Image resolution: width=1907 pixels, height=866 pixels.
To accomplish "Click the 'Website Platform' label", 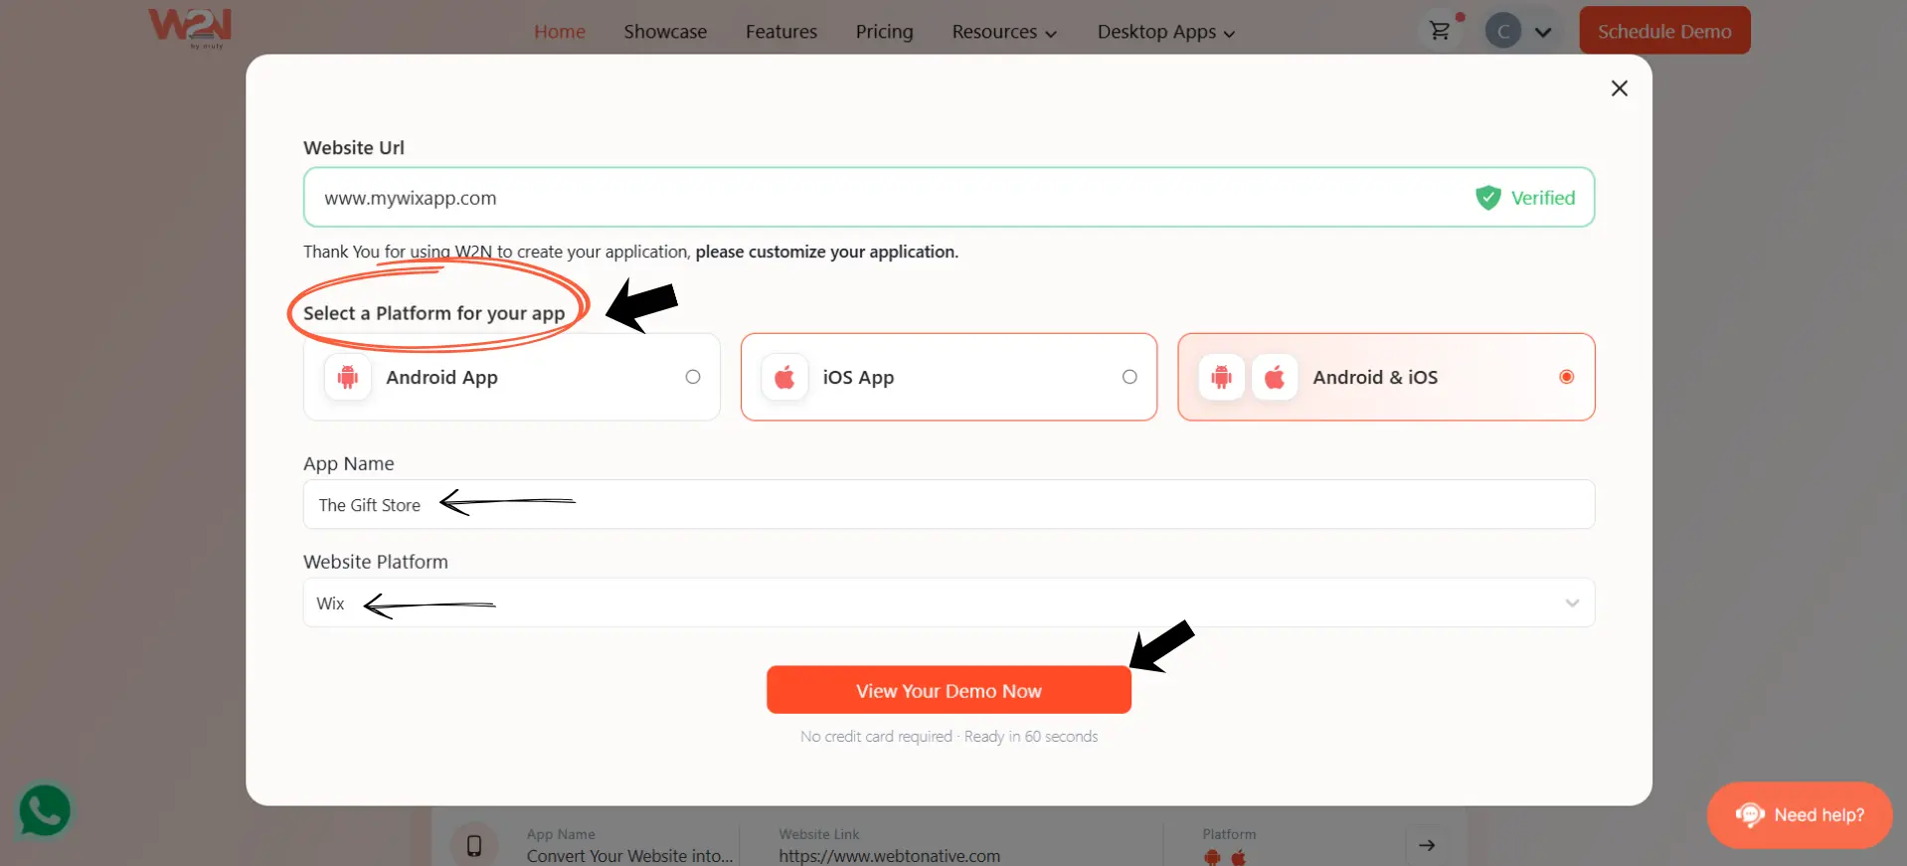I will (376, 562).
